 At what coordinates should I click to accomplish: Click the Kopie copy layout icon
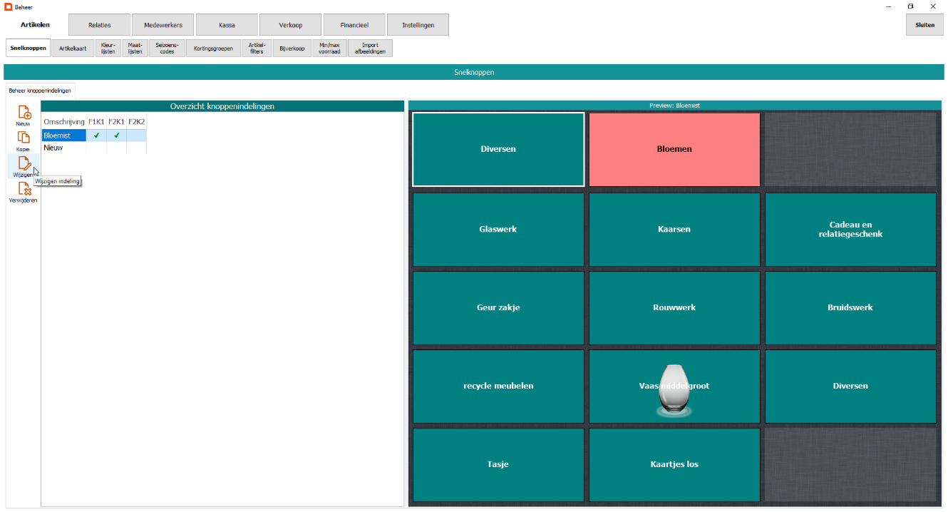pyautogui.click(x=24, y=138)
